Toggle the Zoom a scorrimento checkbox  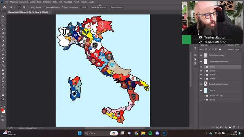pos(63,7)
